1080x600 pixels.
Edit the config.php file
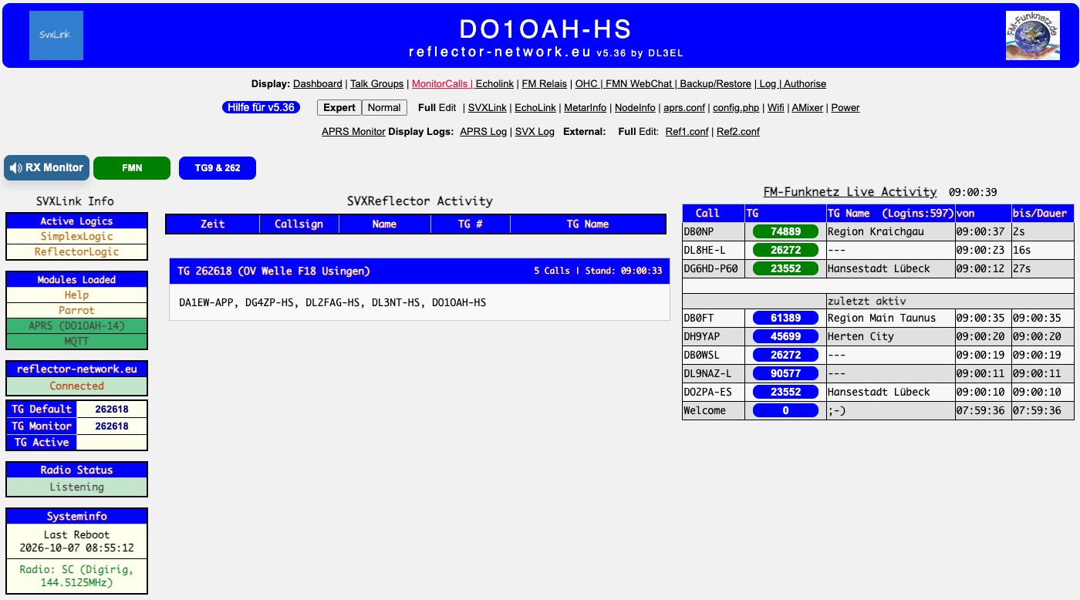point(736,107)
